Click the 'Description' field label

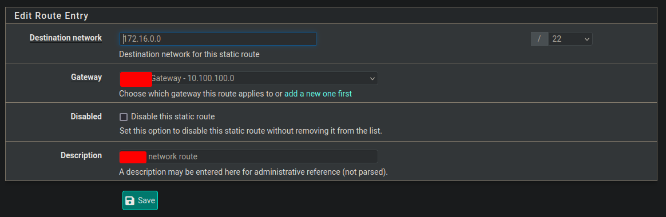(81, 155)
